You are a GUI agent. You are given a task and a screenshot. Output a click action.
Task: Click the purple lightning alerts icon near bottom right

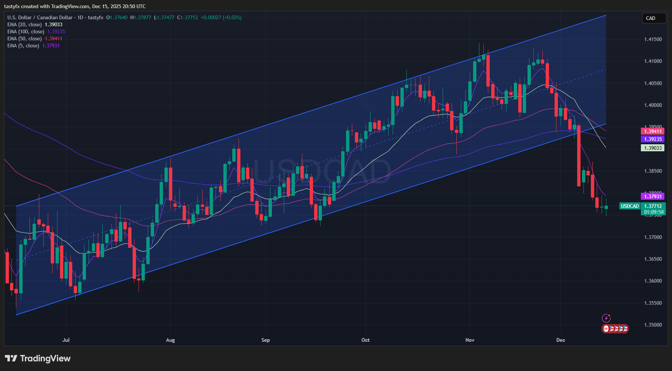click(606, 318)
